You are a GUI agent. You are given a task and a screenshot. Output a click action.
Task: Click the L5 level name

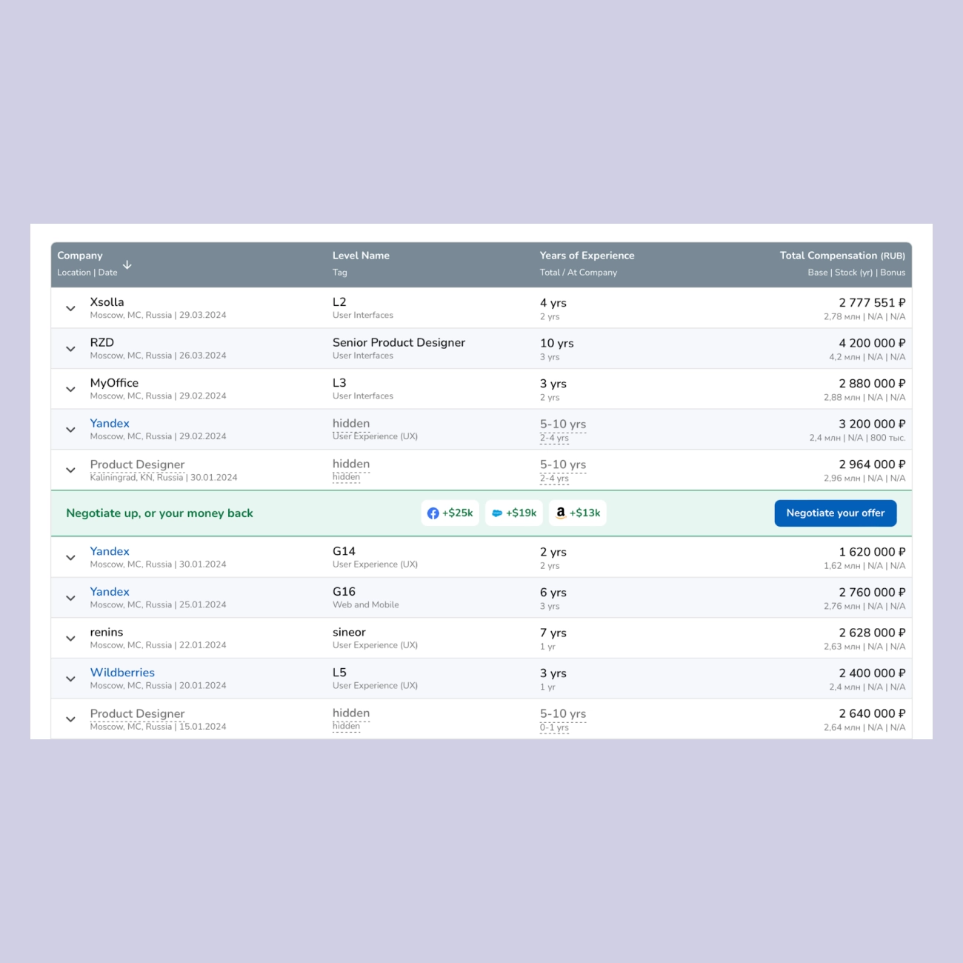tap(339, 673)
